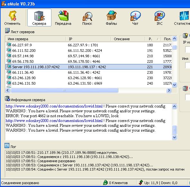Click the server icon of row 69.57.144.98
This screenshot has width=190, height=187.
(x=9, y=56)
